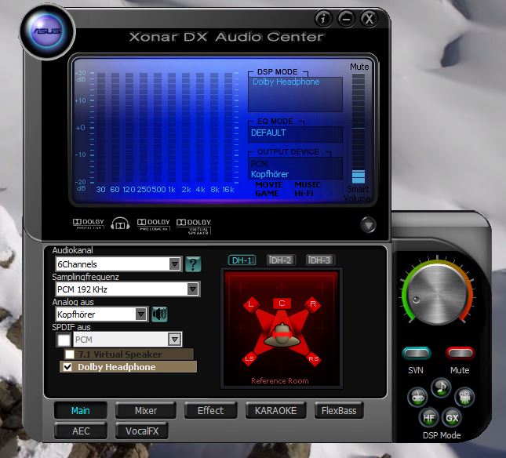This screenshot has width=506, height=458.
Task: Enable the SPDIF aus checkbox
Action: (x=64, y=340)
